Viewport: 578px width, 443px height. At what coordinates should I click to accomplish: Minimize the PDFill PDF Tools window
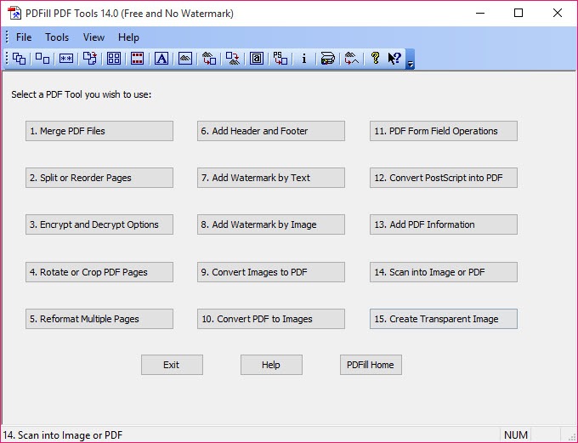click(x=480, y=14)
